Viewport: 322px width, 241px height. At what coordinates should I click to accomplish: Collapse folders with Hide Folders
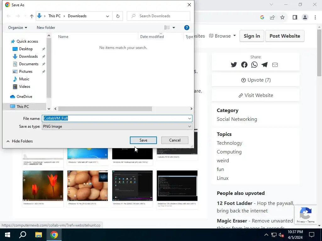tap(19, 141)
